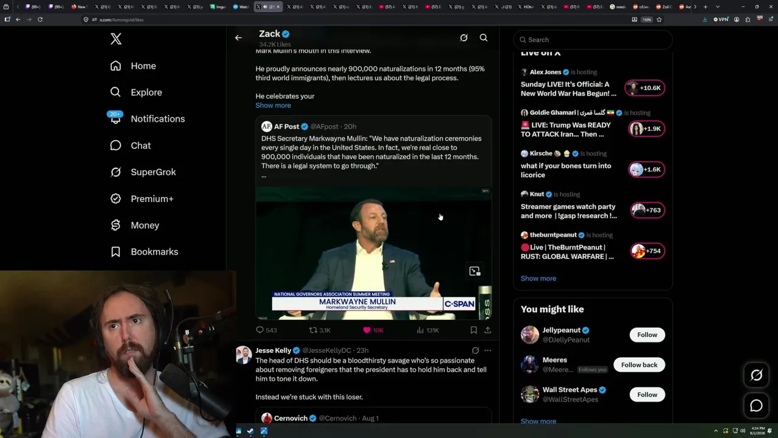Click Grok icon on Jesse Kelly's post
The image size is (778, 438).
click(x=475, y=350)
